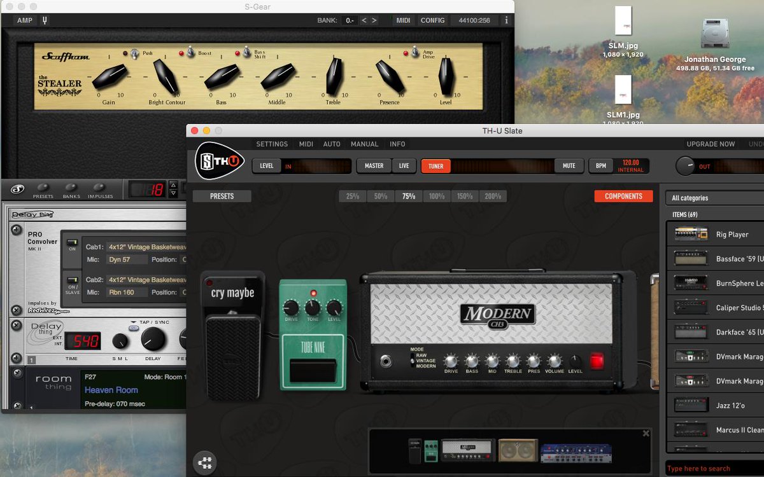Click the MUTE button in TH-U

(x=569, y=166)
